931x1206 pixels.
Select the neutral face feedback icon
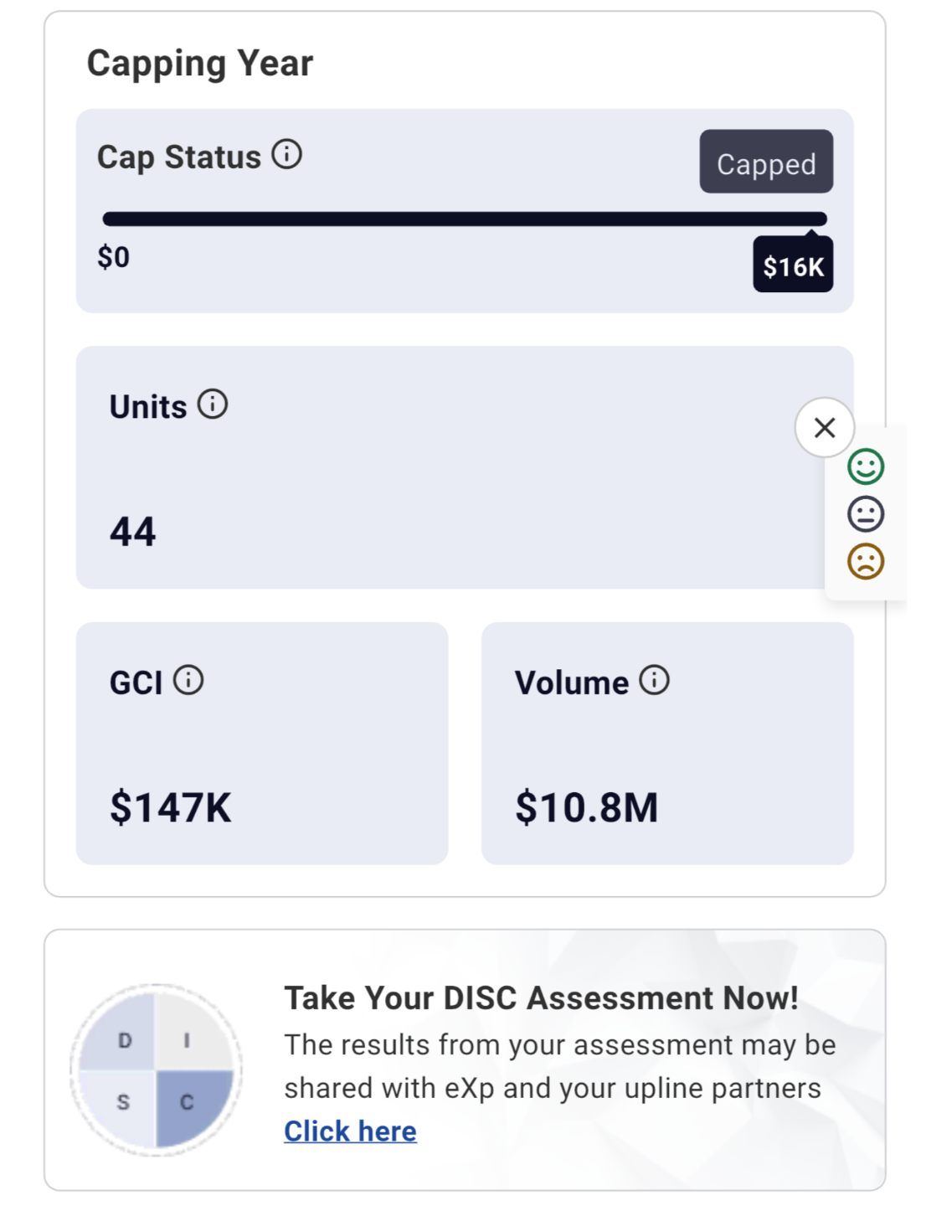pyautogui.click(x=865, y=513)
